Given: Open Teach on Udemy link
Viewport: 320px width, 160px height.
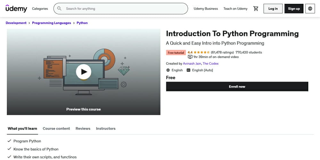Looking at the screenshot, I should [235, 9].
